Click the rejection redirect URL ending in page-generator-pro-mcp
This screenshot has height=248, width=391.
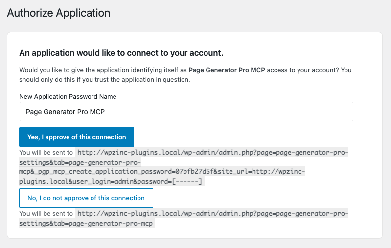tap(184, 218)
